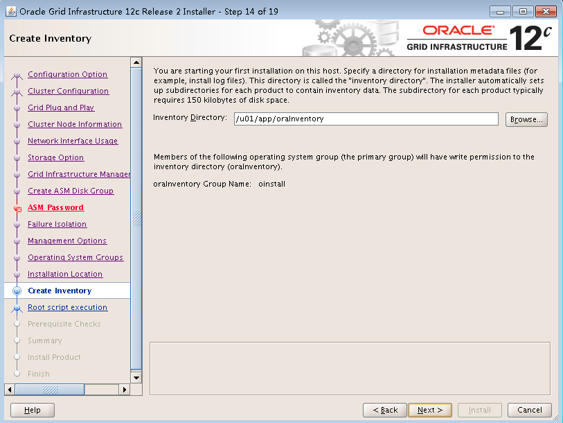The height and width of the screenshot is (423, 563).
Task: Open the ASM Password step in red
Action: pyautogui.click(x=55, y=207)
